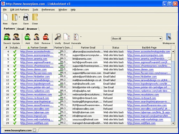
Task: Open the Show All filter dropdown
Action: coord(137,39)
